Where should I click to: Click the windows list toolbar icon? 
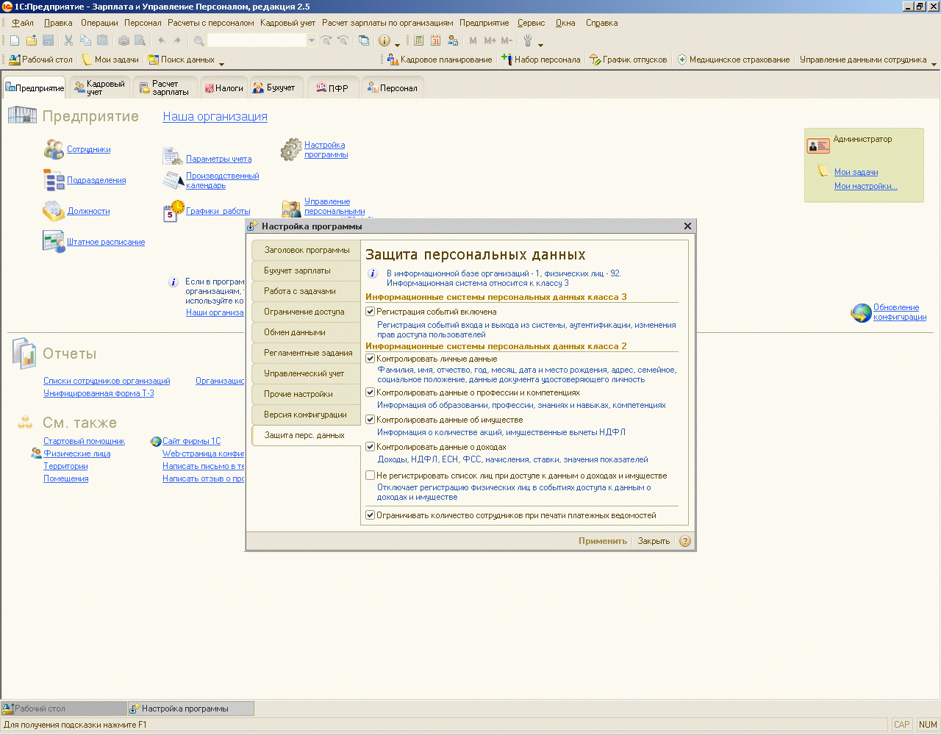point(364,40)
